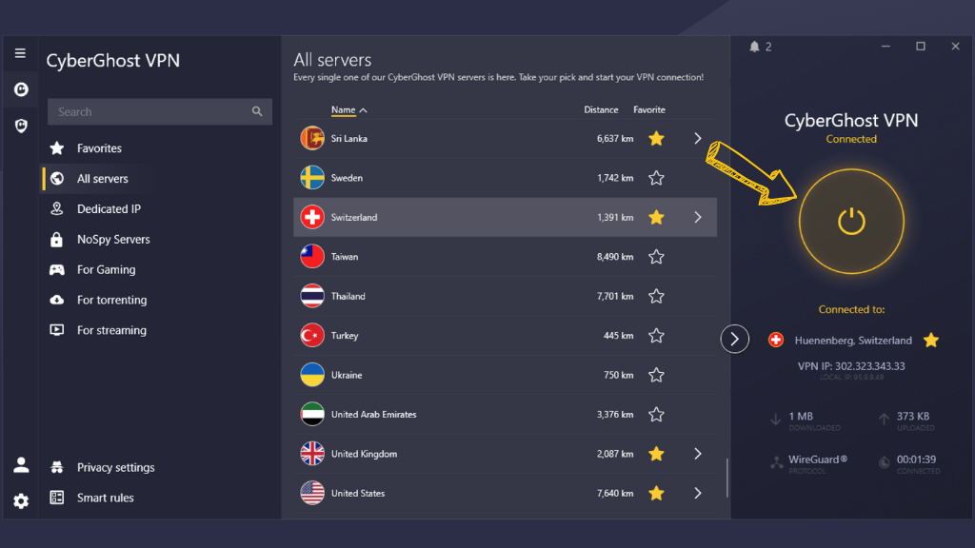
Task: Open the privacy shield icon in the left rail
Action: point(20,125)
